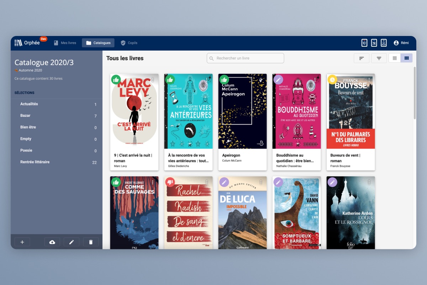Click the pencil badge on David Vann book

point(278,182)
